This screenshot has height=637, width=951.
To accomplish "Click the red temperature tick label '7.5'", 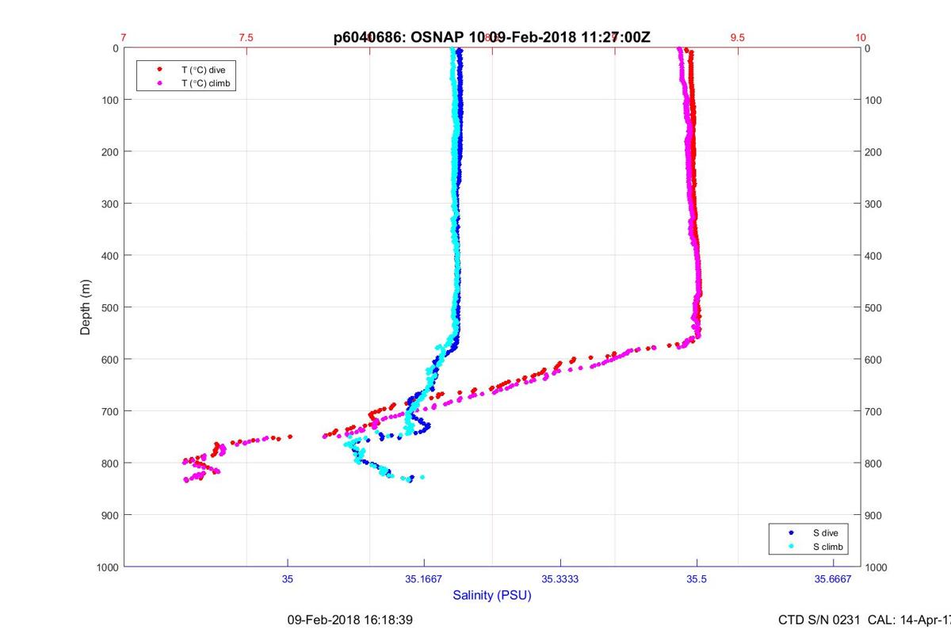I will [x=246, y=37].
